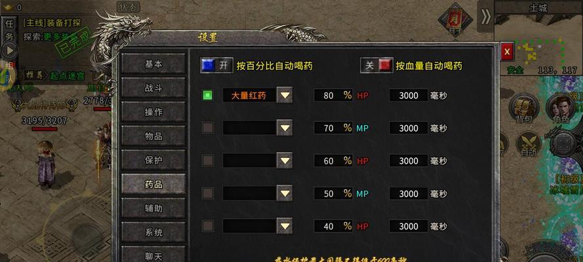583x262 pixels.
Task: Click the 起点迷宫 recommendation link
Action: pos(68,76)
